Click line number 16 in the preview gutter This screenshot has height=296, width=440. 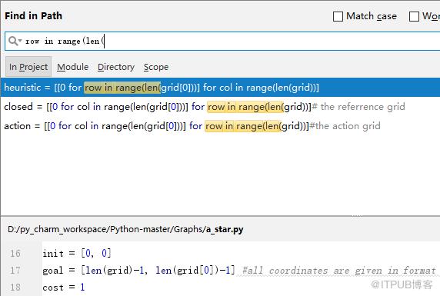15,254
